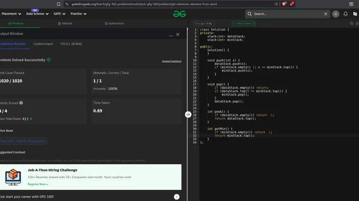Copy code using the editor copy icon
The image size is (359, 201).
click(352, 23)
